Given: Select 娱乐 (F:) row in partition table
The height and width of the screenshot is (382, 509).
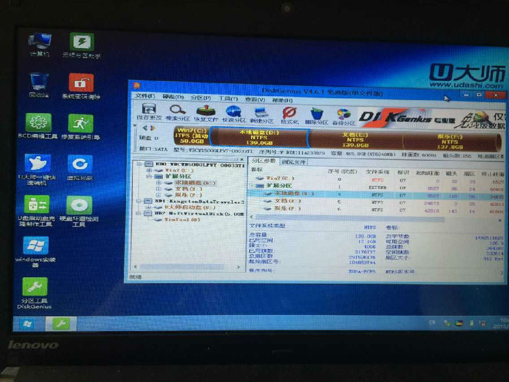Looking at the screenshot, I should [x=377, y=209].
